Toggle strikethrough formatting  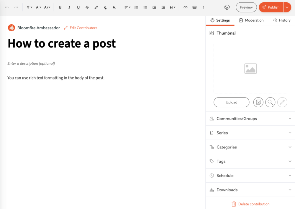(x=87, y=7)
